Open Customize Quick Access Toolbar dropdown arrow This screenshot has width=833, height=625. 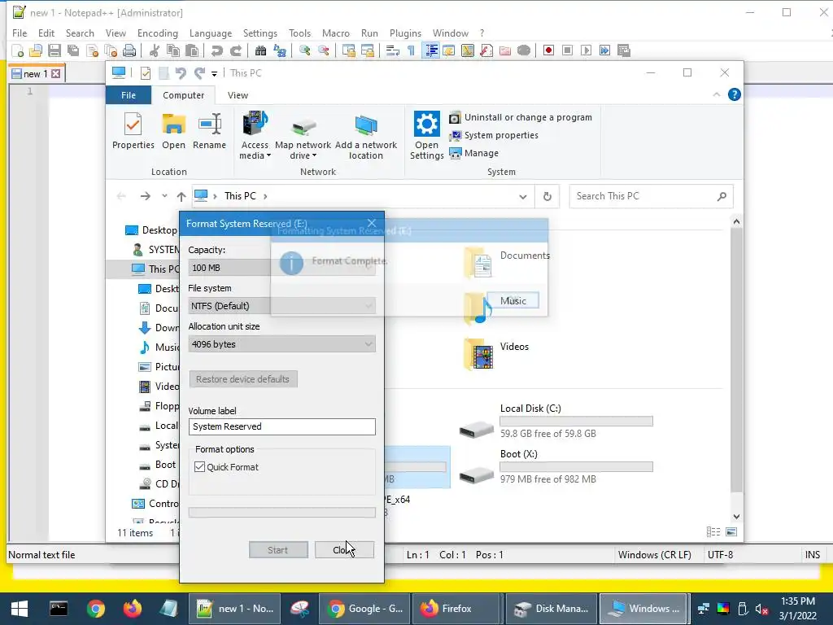pyautogui.click(x=214, y=74)
